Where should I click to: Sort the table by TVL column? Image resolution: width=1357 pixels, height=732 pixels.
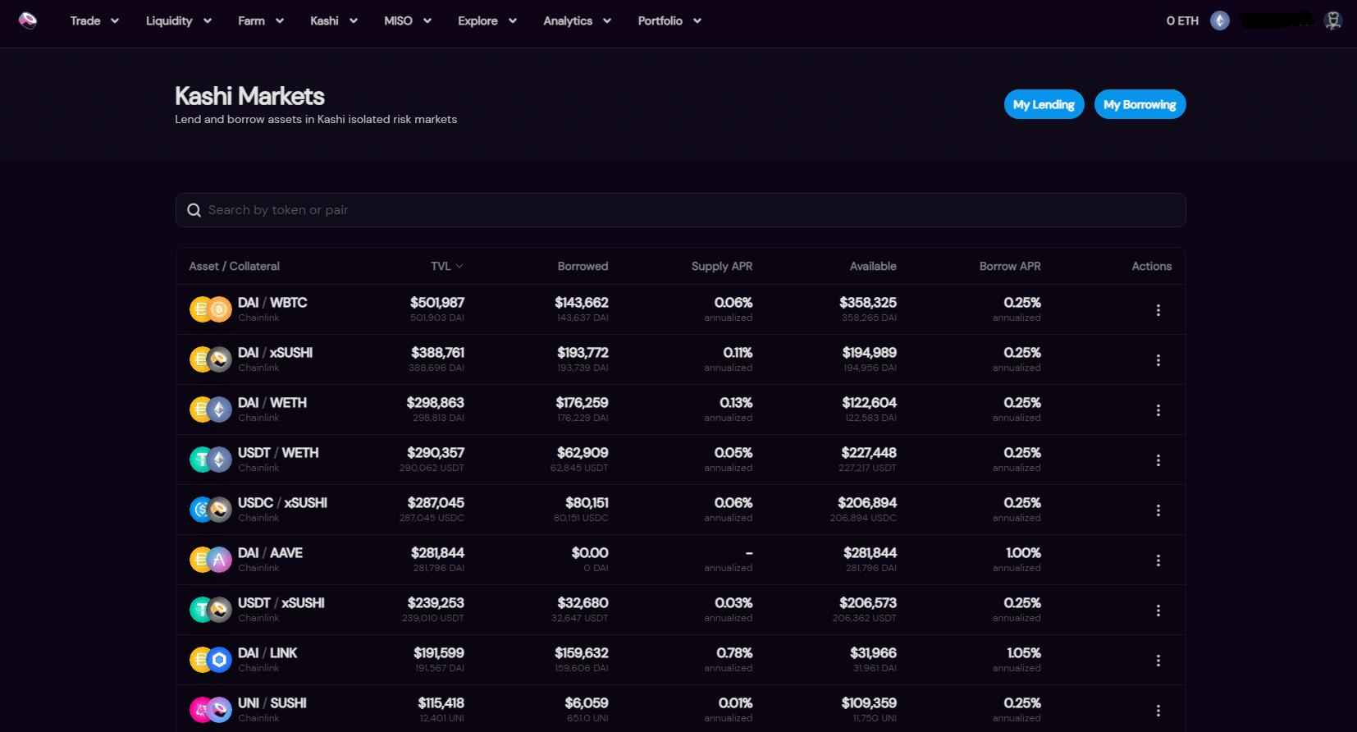coord(447,266)
